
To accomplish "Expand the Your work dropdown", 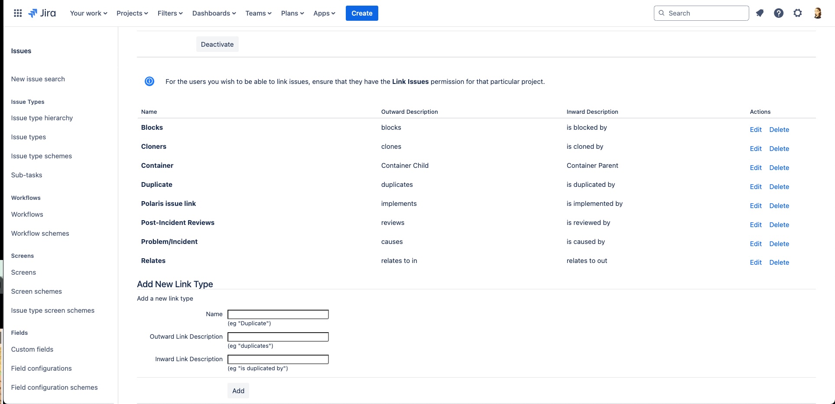I will pyautogui.click(x=88, y=13).
